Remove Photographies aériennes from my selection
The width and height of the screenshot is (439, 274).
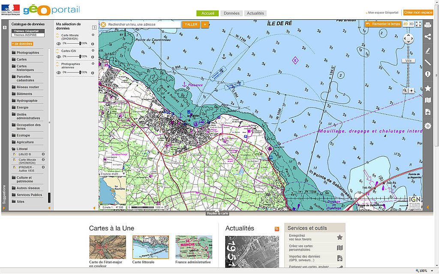click(93, 64)
